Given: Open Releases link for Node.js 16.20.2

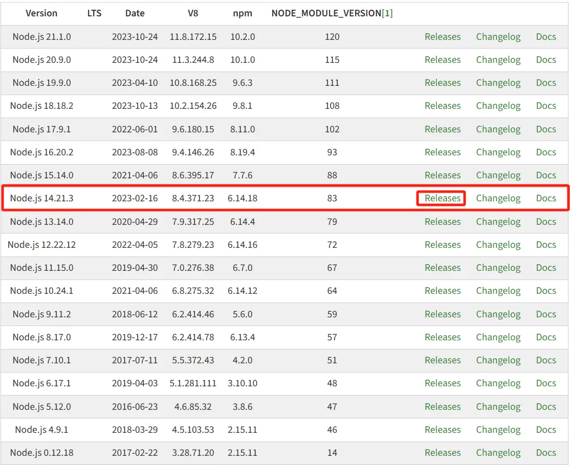Looking at the screenshot, I should point(443,152).
